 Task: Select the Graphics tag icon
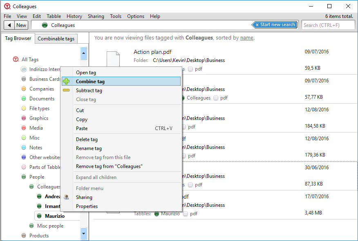(x=24, y=118)
